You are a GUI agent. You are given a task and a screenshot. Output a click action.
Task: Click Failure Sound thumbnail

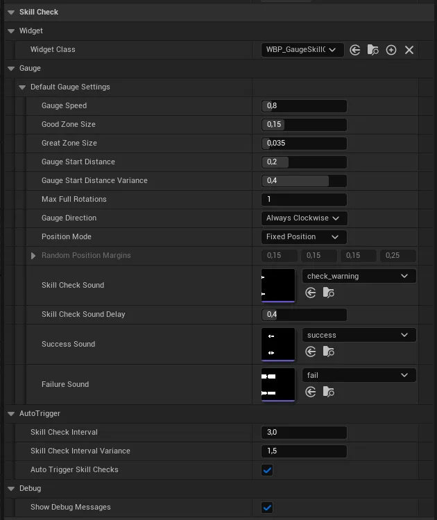coord(278,385)
